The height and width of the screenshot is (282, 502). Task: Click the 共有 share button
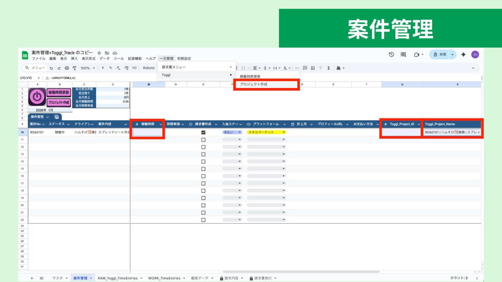pyautogui.click(x=440, y=55)
